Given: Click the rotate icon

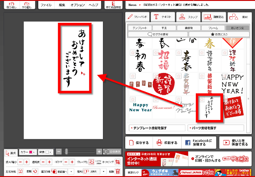Looking at the screenshot, I should pos(35,171).
